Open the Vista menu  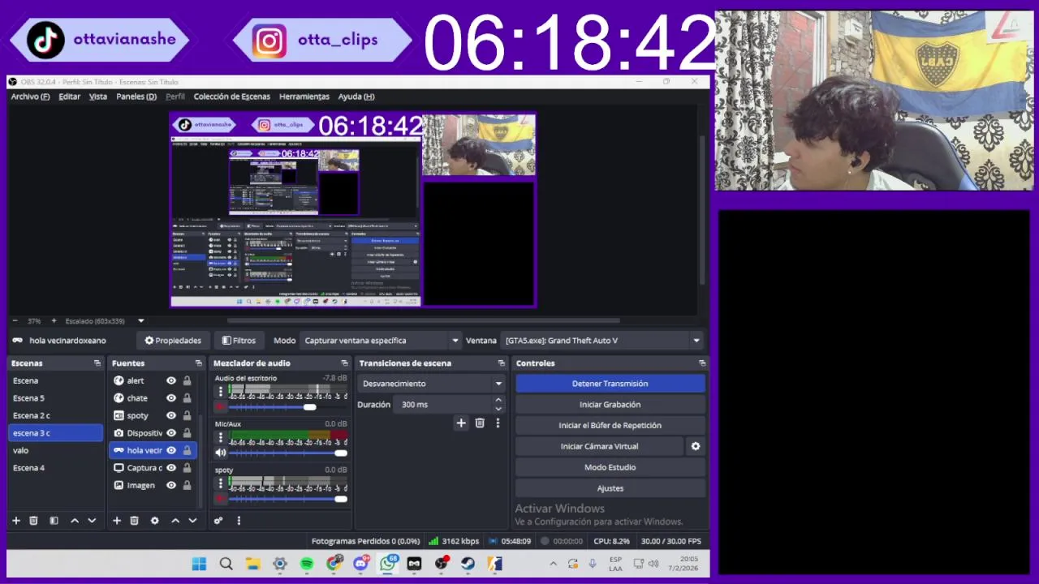[98, 97]
